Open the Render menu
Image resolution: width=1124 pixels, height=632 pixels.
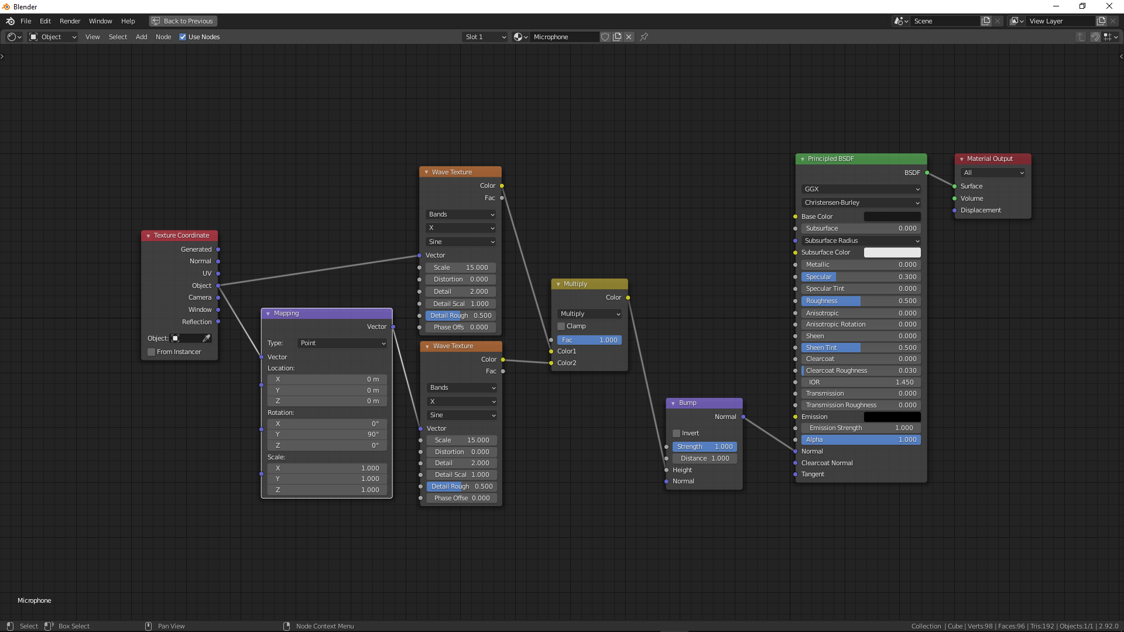click(x=70, y=21)
